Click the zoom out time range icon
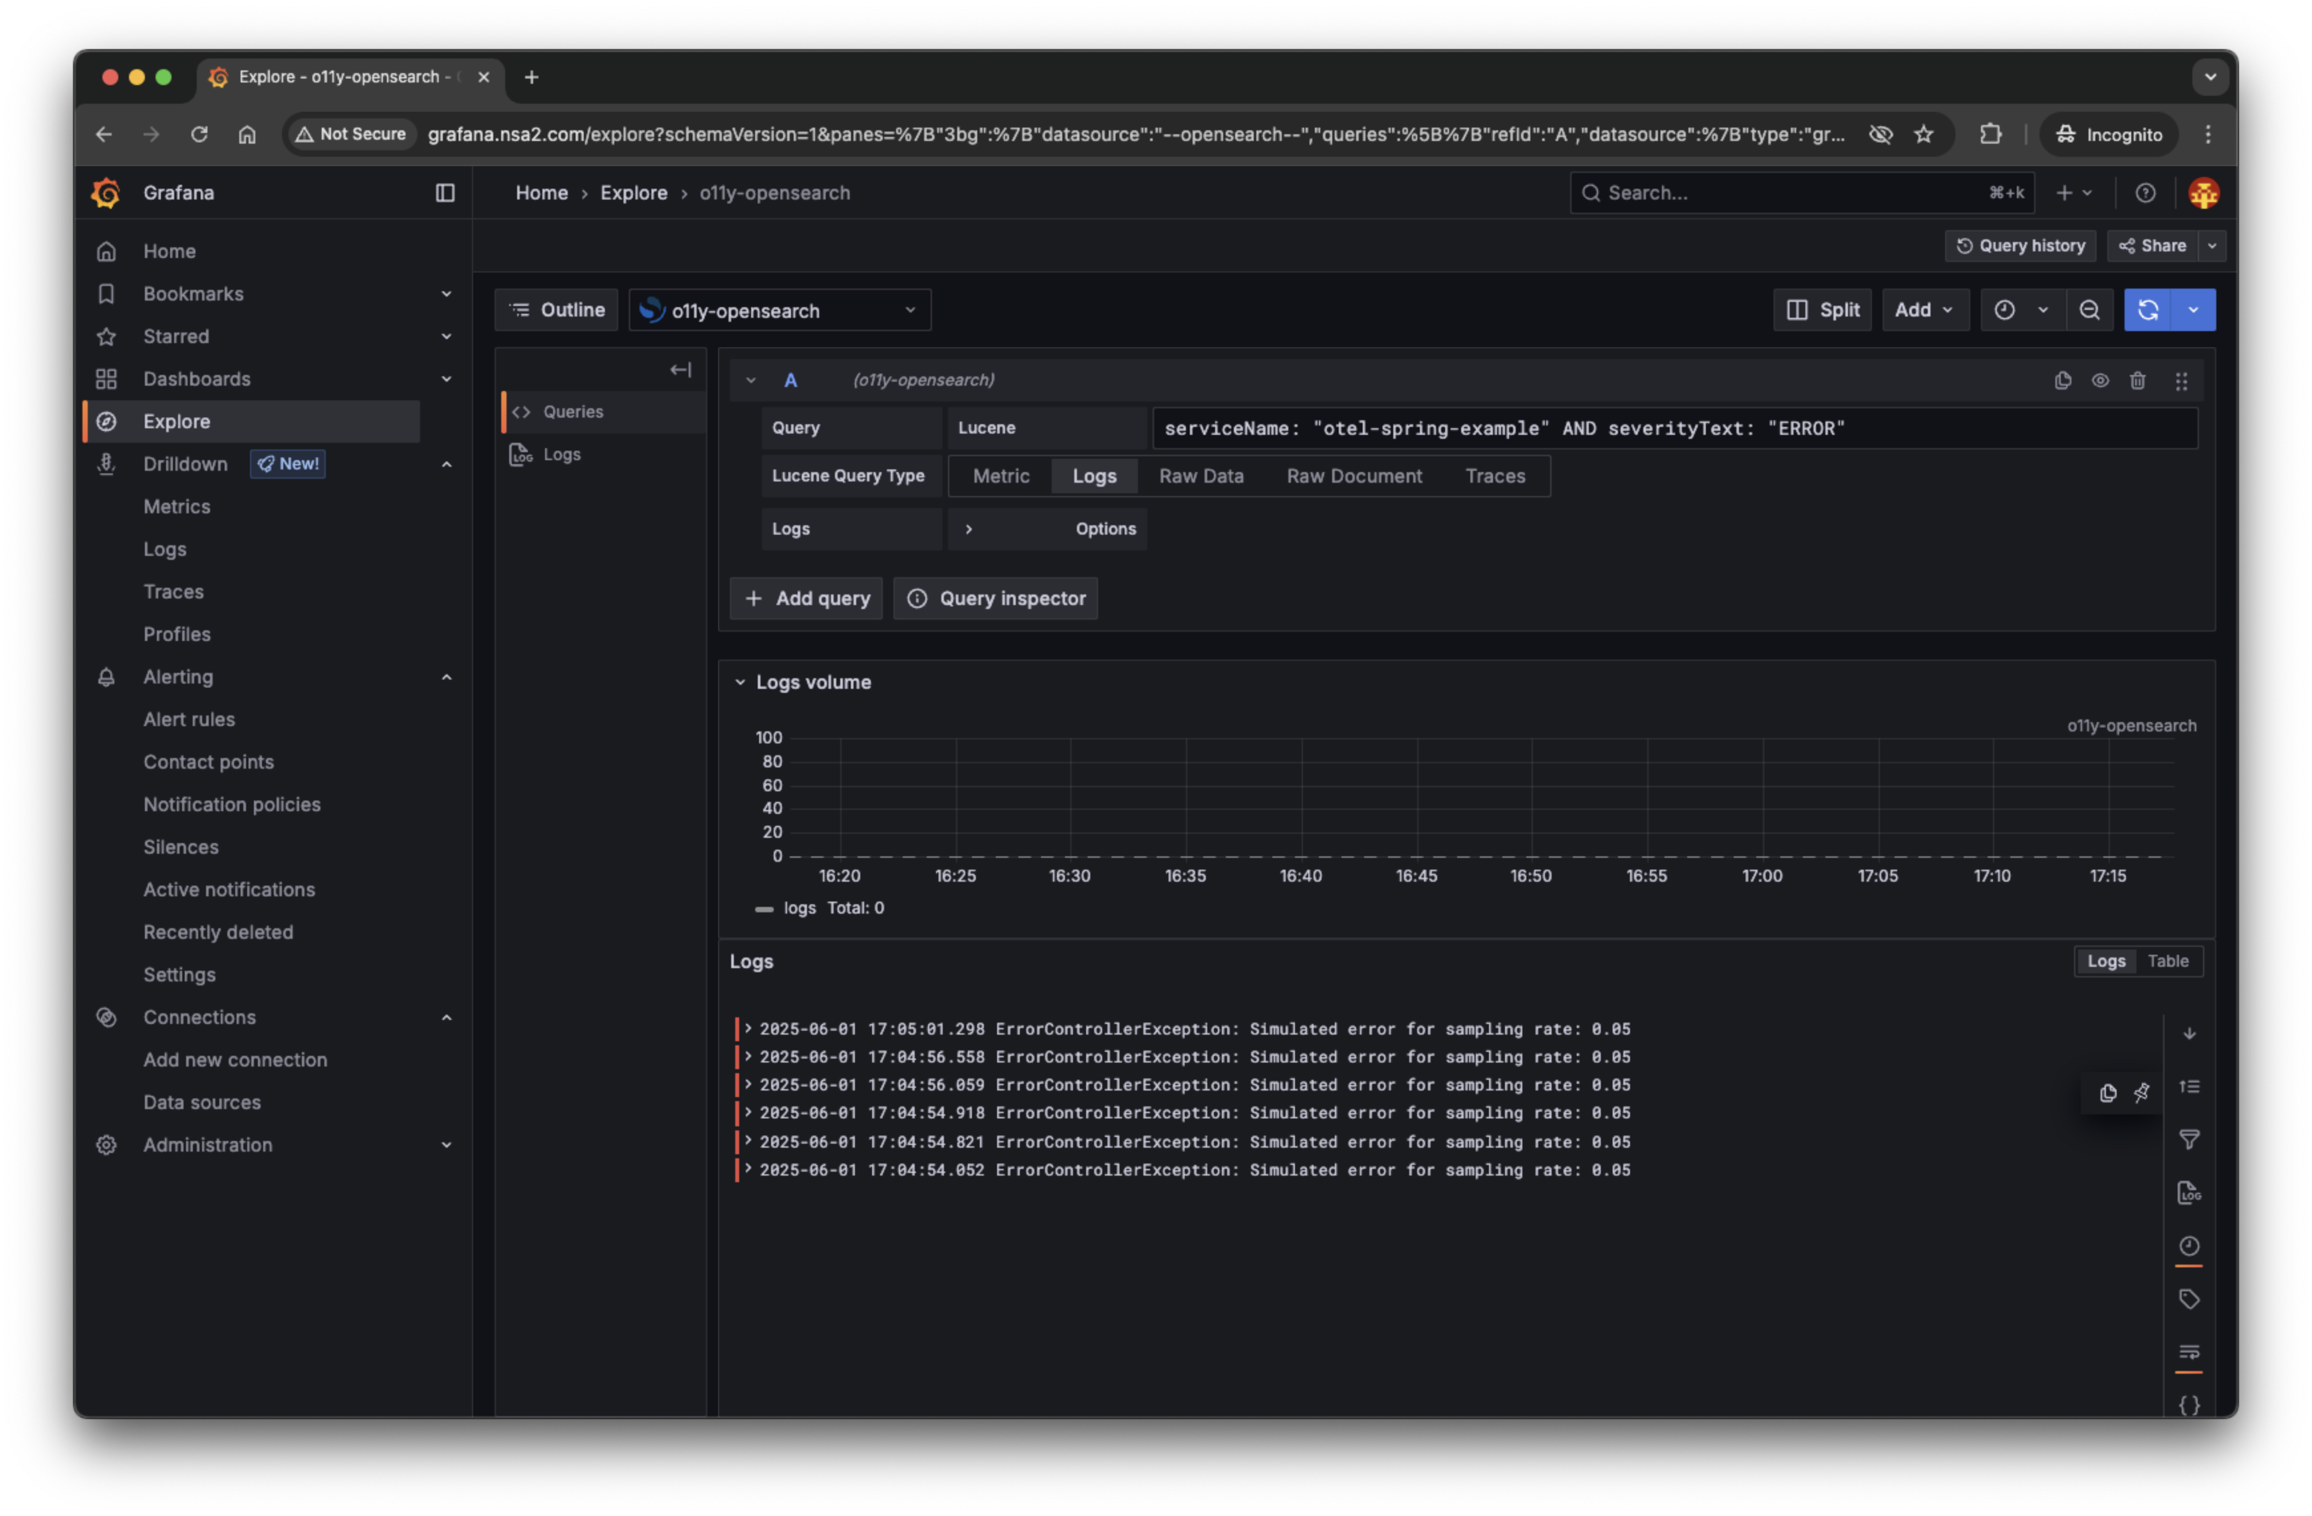Viewport: 2312px width, 1516px height. [2089, 310]
